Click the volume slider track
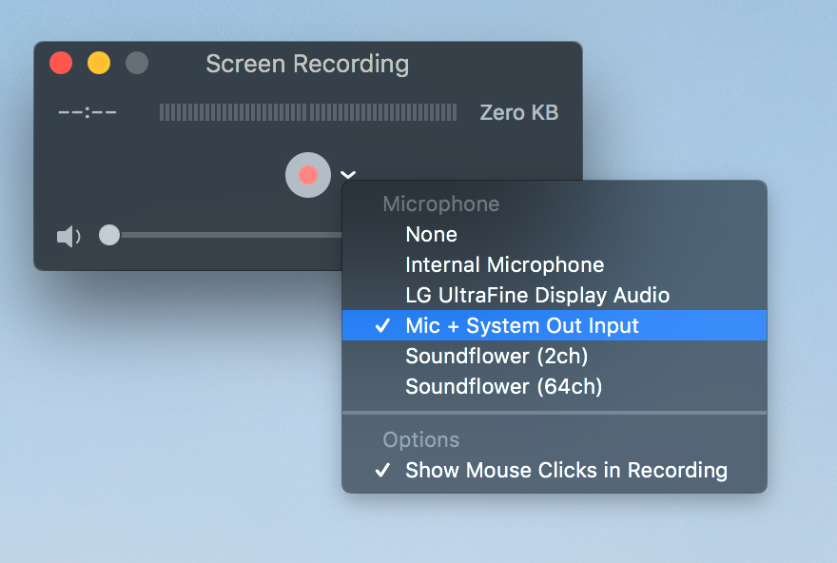This screenshot has width=837, height=563. [230, 235]
